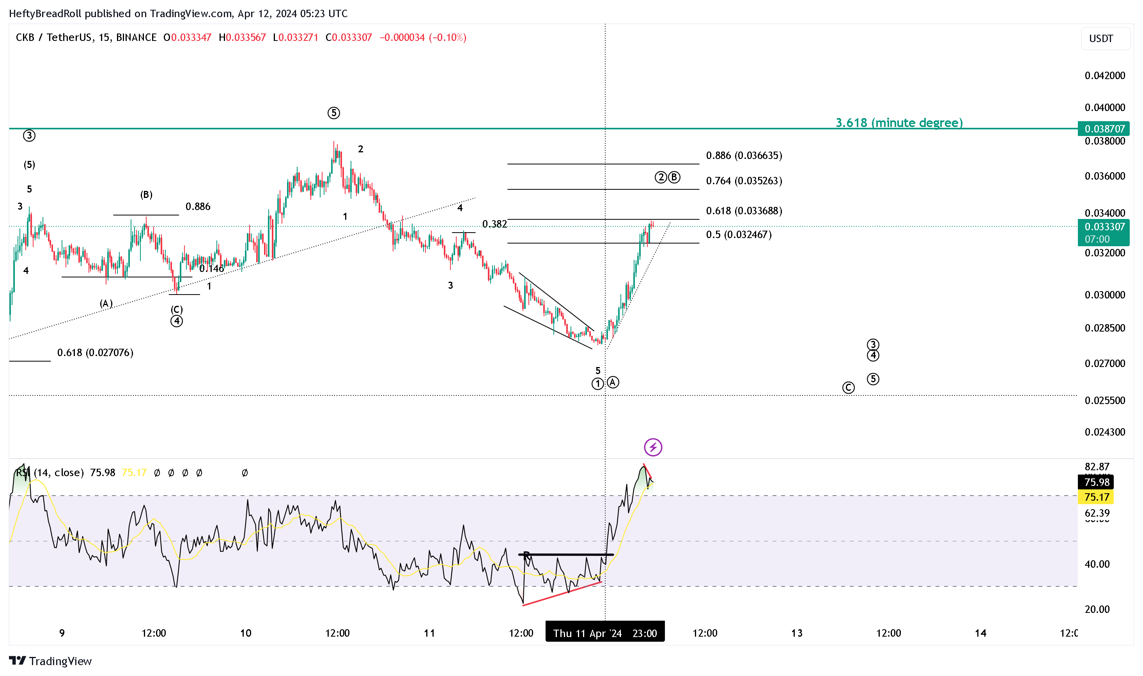The image size is (1143, 676).
Task: Click date 13 on the time axis
Action: (x=796, y=633)
